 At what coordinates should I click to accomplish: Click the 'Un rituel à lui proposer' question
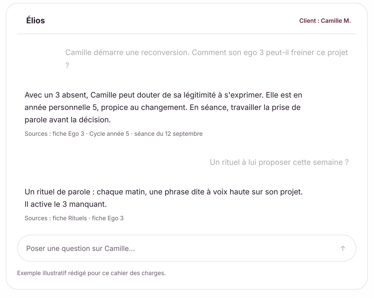tap(279, 162)
